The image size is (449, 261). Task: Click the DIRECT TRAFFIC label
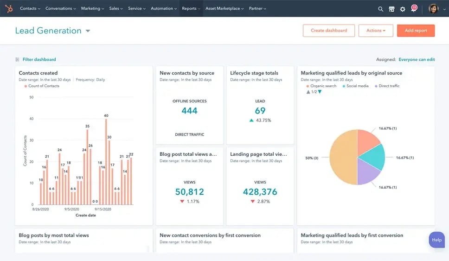190,134
